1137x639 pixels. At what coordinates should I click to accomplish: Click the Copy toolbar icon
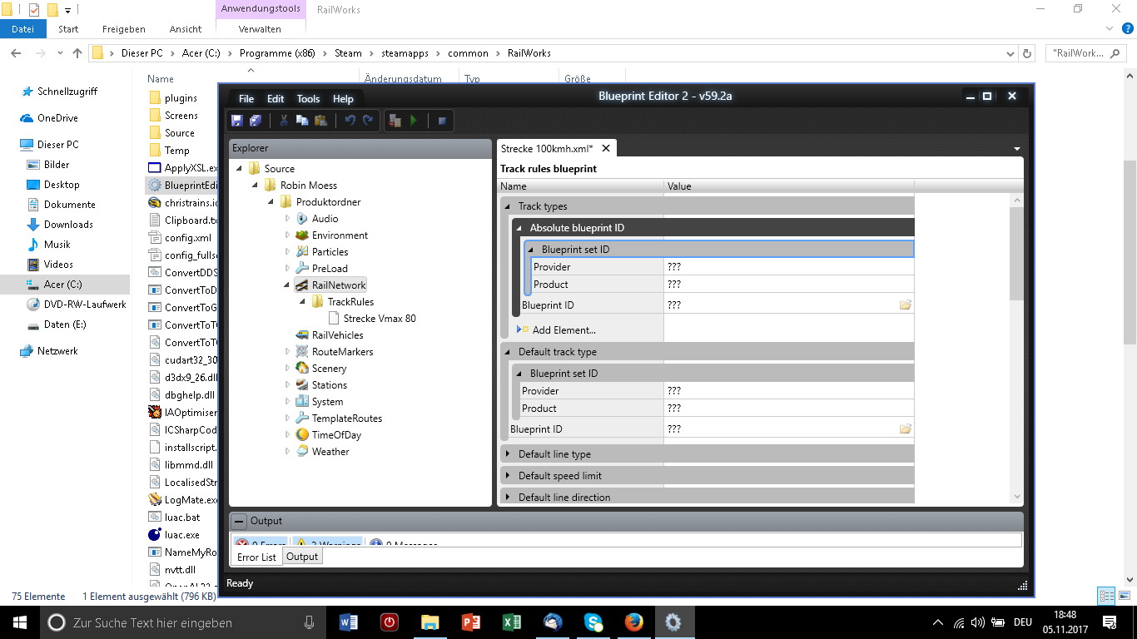(301, 121)
